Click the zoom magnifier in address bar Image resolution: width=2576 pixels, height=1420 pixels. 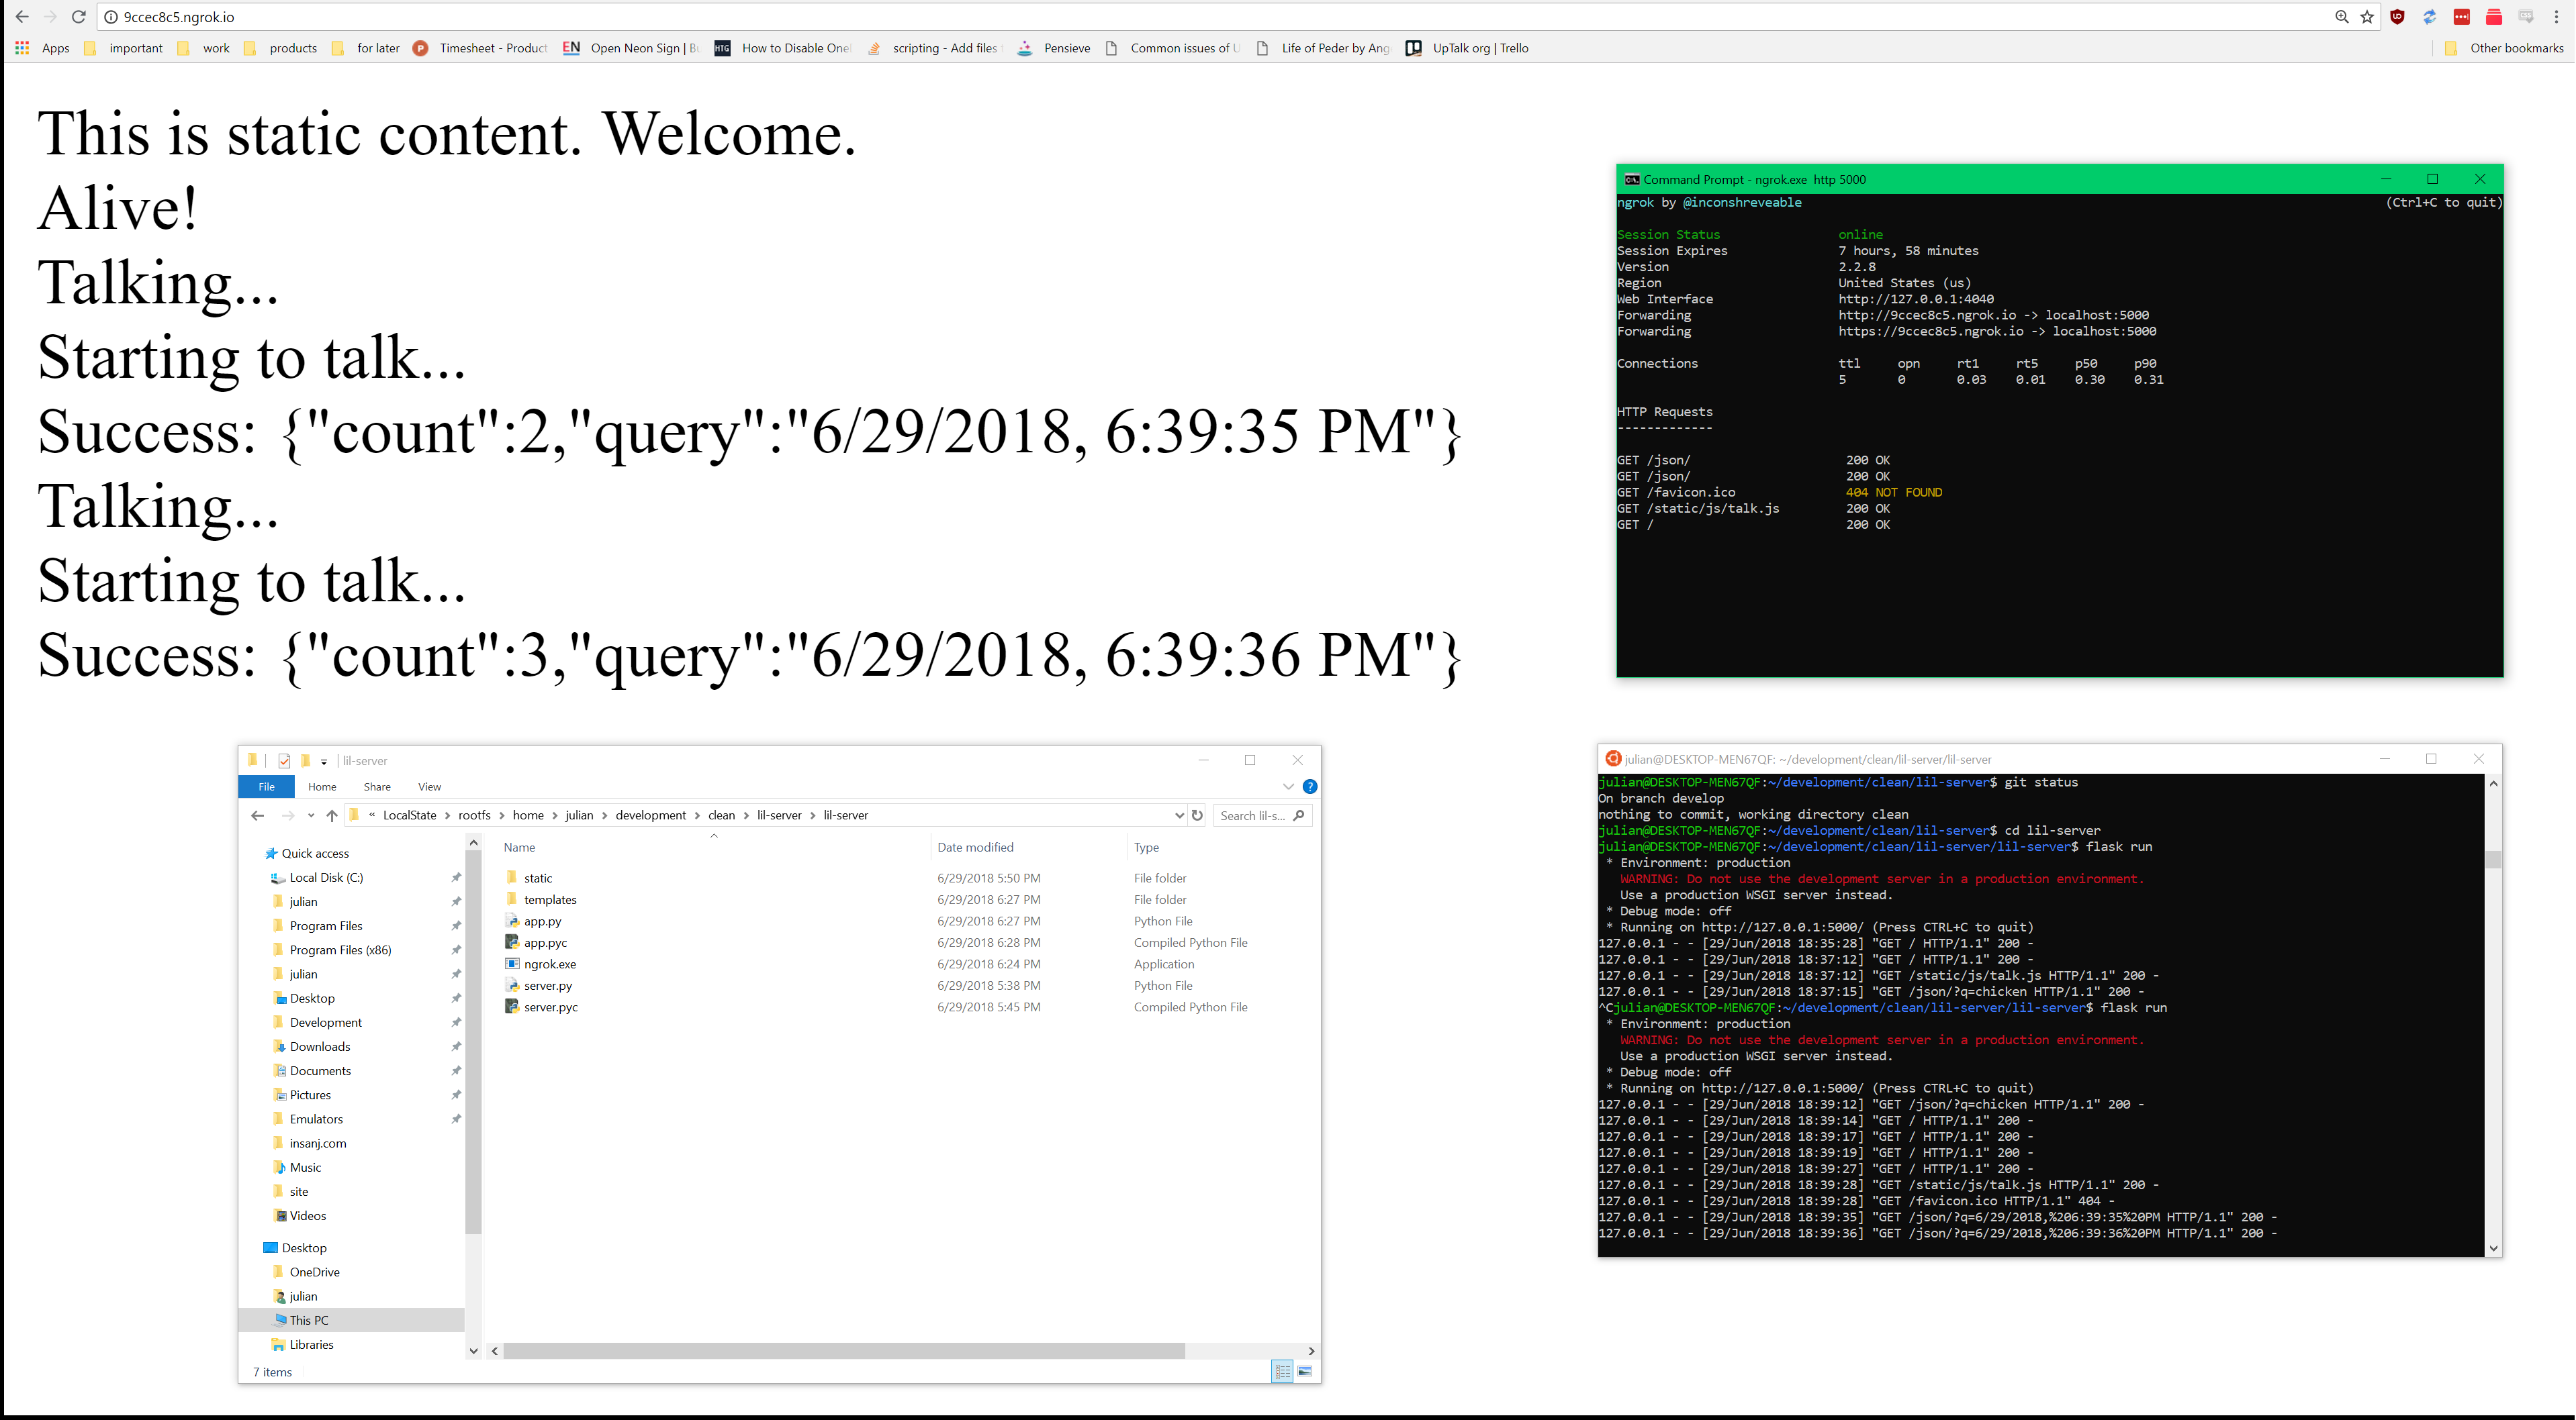(2341, 17)
